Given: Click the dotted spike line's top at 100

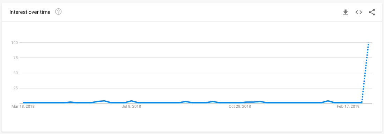Looking at the screenshot, I should coord(369,43).
